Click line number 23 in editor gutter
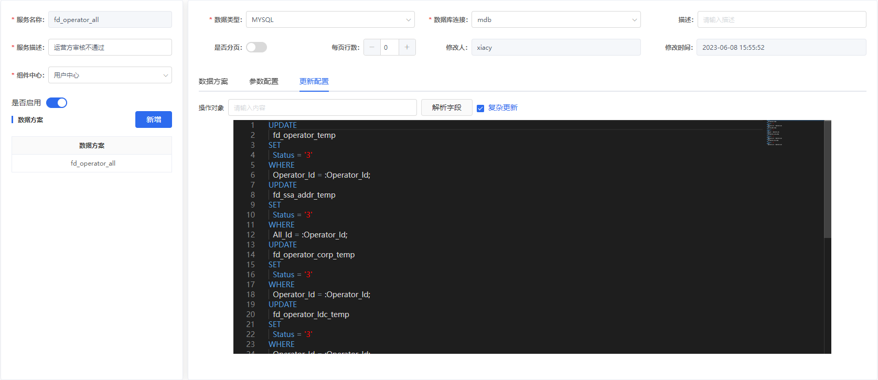Image resolution: width=878 pixels, height=380 pixels. 250,344
